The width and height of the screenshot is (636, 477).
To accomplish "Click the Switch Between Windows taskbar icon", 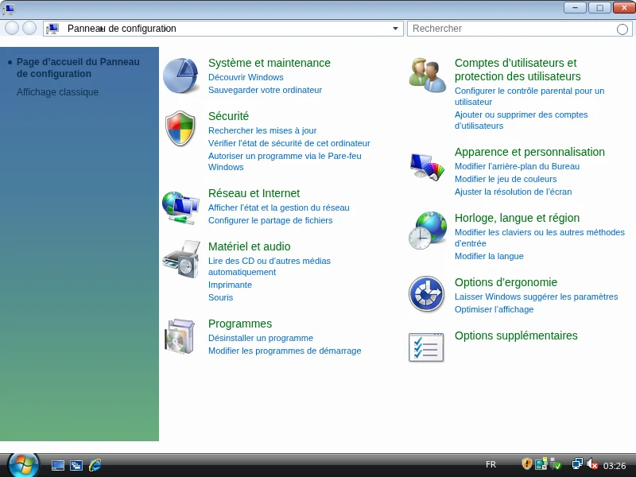I will [76, 465].
